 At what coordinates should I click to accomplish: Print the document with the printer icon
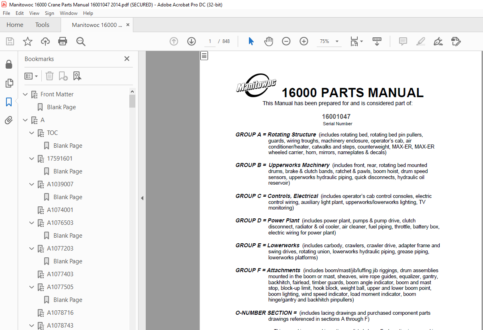pyautogui.click(x=63, y=41)
